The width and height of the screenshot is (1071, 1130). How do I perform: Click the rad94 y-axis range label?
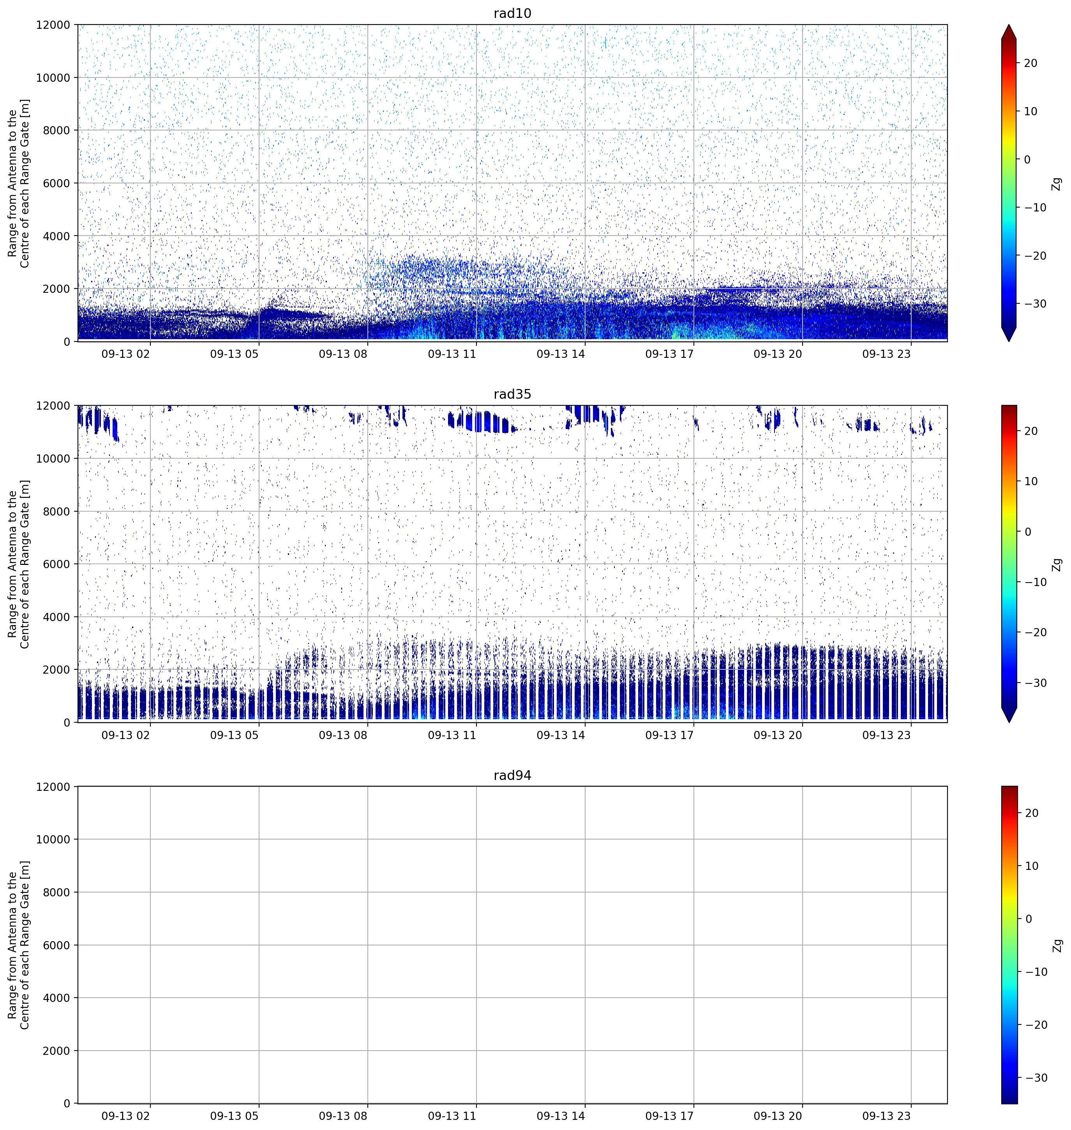18,945
